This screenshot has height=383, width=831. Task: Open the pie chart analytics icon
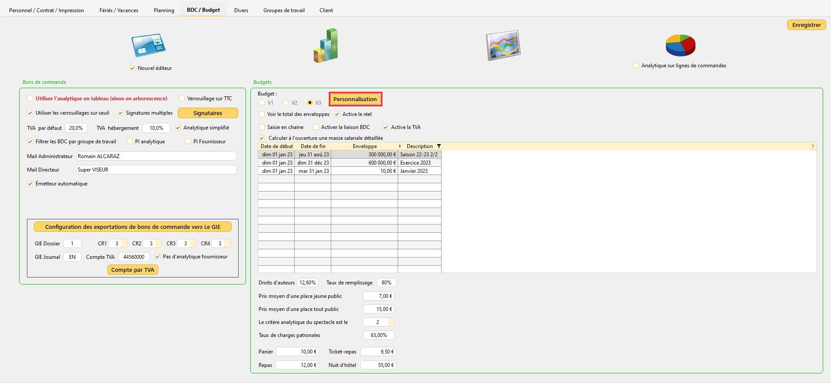pyautogui.click(x=680, y=45)
